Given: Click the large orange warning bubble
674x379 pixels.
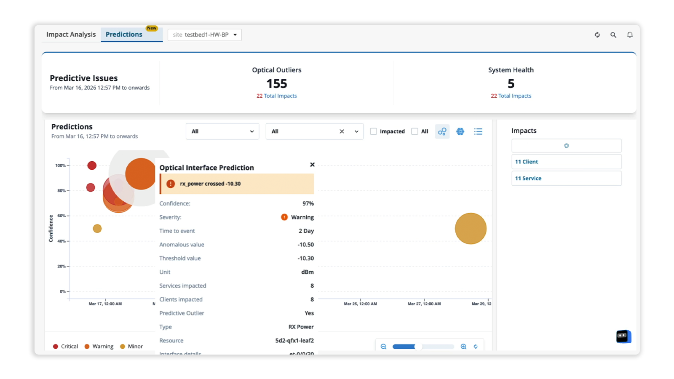Looking at the screenshot, I should click(x=141, y=174).
